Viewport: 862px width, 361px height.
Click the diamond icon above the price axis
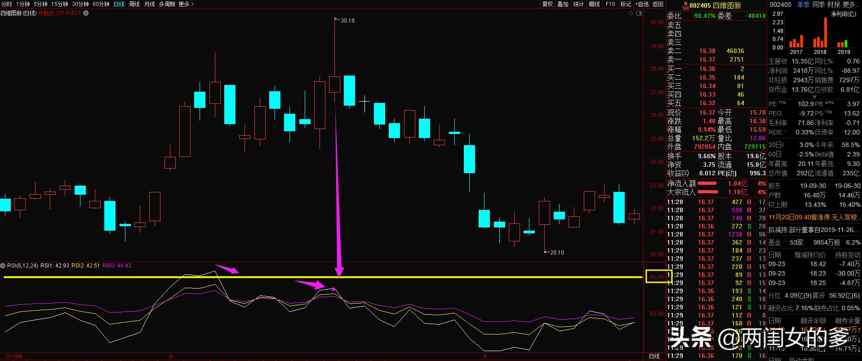pyautogui.click(x=631, y=13)
